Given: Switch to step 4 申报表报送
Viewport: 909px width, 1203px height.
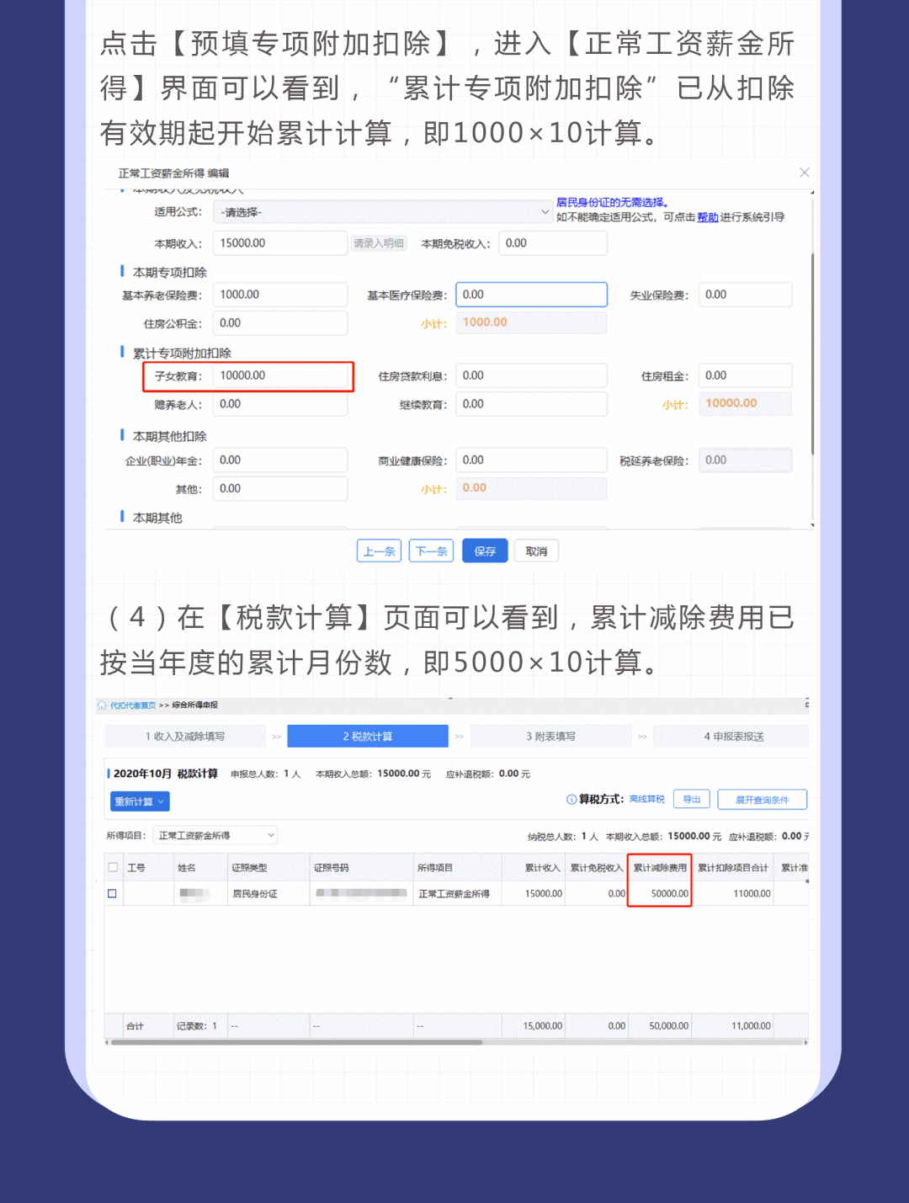Looking at the screenshot, I should tap(731, 737).
